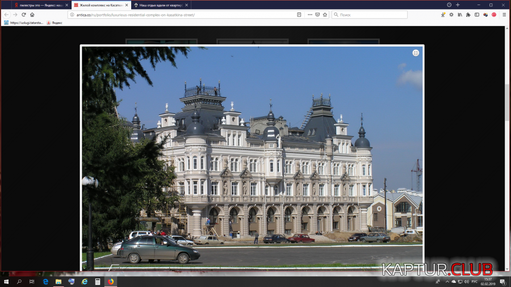Viewport: 511px width, 287px height.
Task: Save the page to Pocket
Action: coord(317,15)
